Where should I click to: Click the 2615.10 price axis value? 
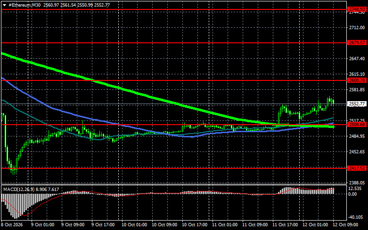pos(357,74)
